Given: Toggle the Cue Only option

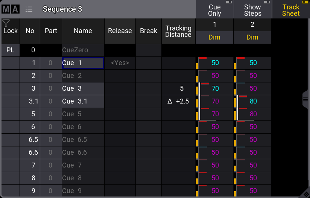Looking at the screenshot, I should click(214, 10).
